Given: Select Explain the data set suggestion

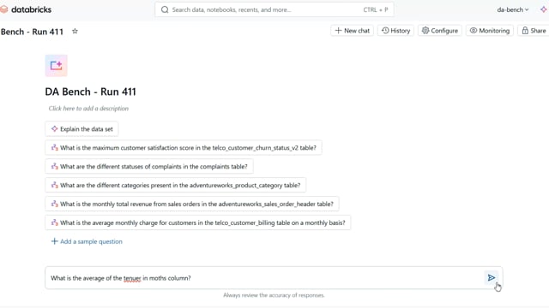Looking at the screenshot, I should pos(82,129).
